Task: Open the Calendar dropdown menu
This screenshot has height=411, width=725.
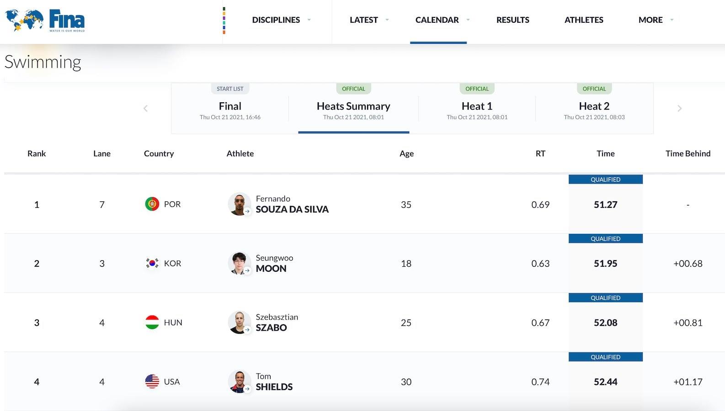Action: click(442, 20)
